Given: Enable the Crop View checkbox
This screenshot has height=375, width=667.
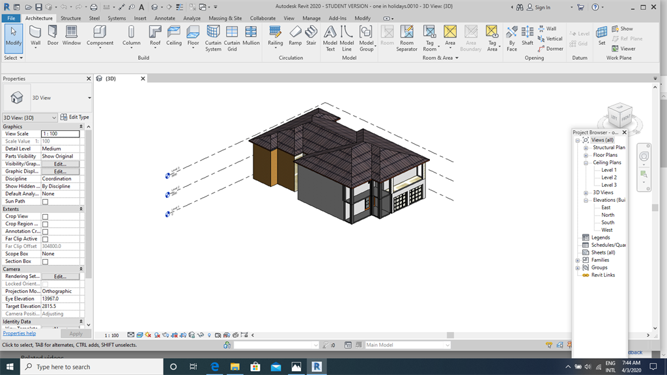Looking at the screenshot, I should click(x=45, y=217).
